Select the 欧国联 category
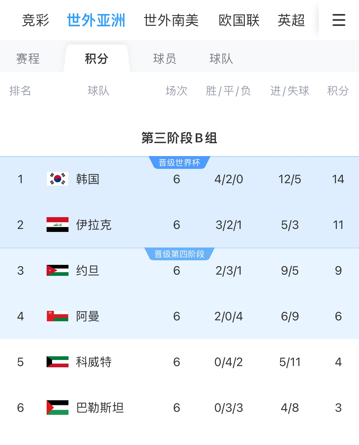 239,20
